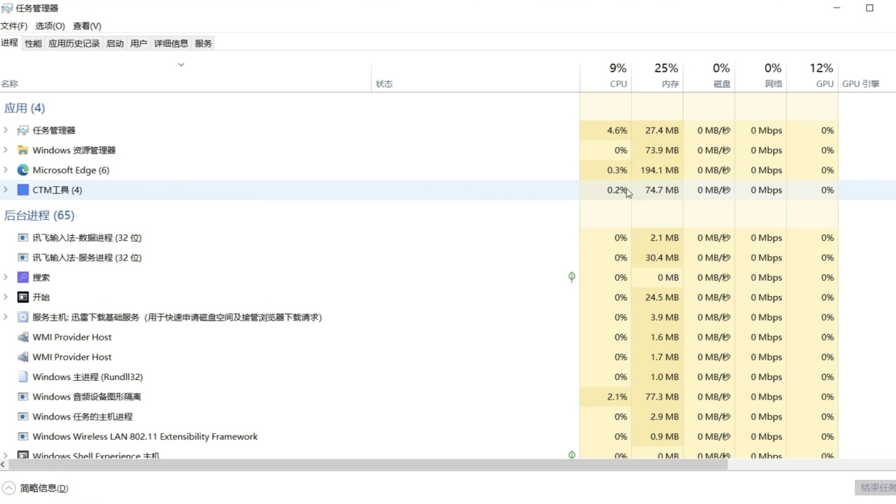
Task: Sort by the 状态 column header
Action: (x=475, y=76)
